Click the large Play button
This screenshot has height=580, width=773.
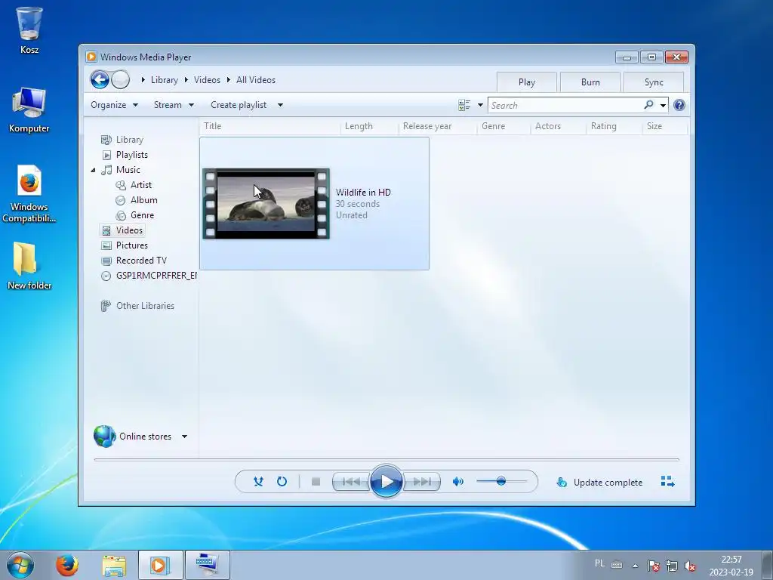(386, 481)
